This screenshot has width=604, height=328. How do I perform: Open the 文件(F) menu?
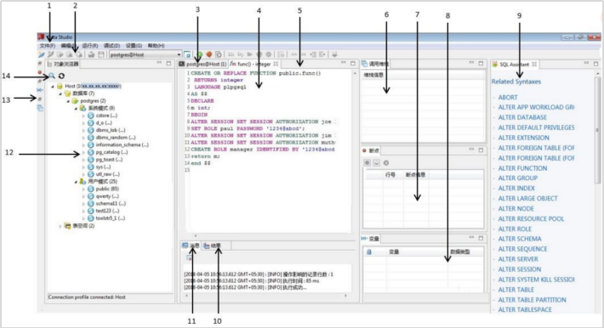pyautogui.click(x=48, y=45)
